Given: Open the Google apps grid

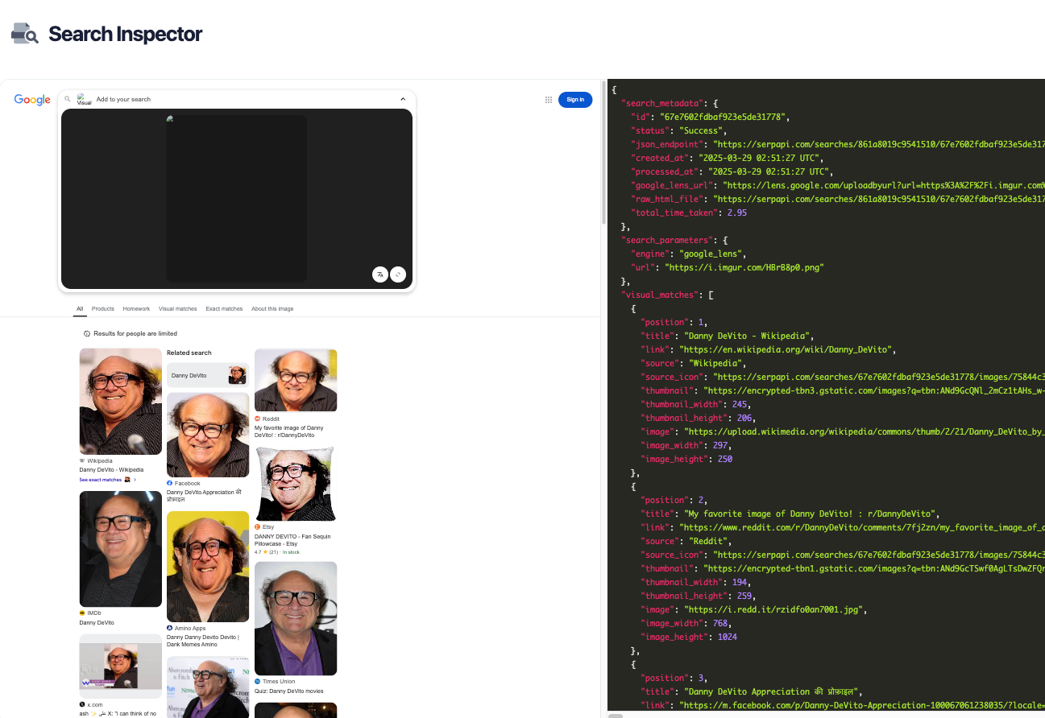Looking at the screenshot, I should tap(549, 100).
